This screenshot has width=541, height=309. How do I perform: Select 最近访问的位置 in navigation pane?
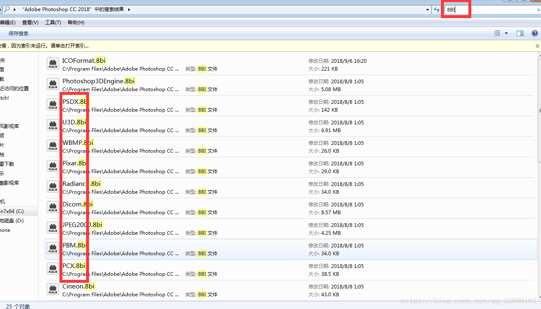coord(14,89)
